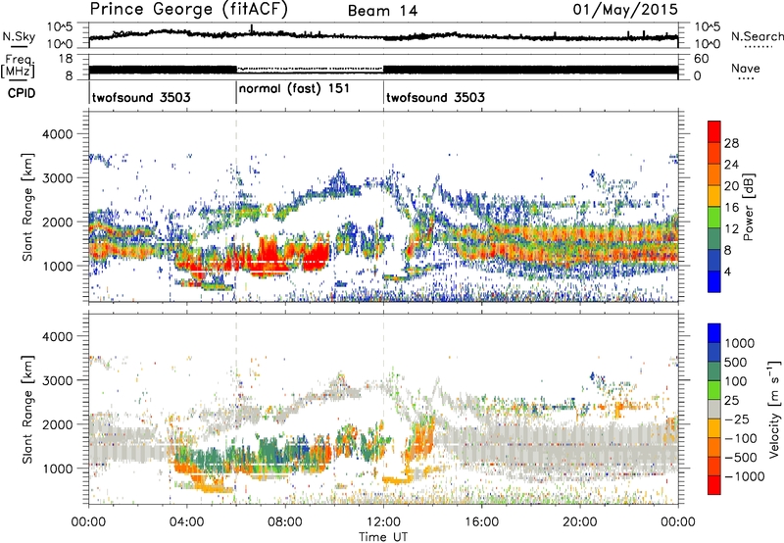784x543 pixels.
Task: Click the blue top segment of Velocity colorbar
Action: click(714, 333)
